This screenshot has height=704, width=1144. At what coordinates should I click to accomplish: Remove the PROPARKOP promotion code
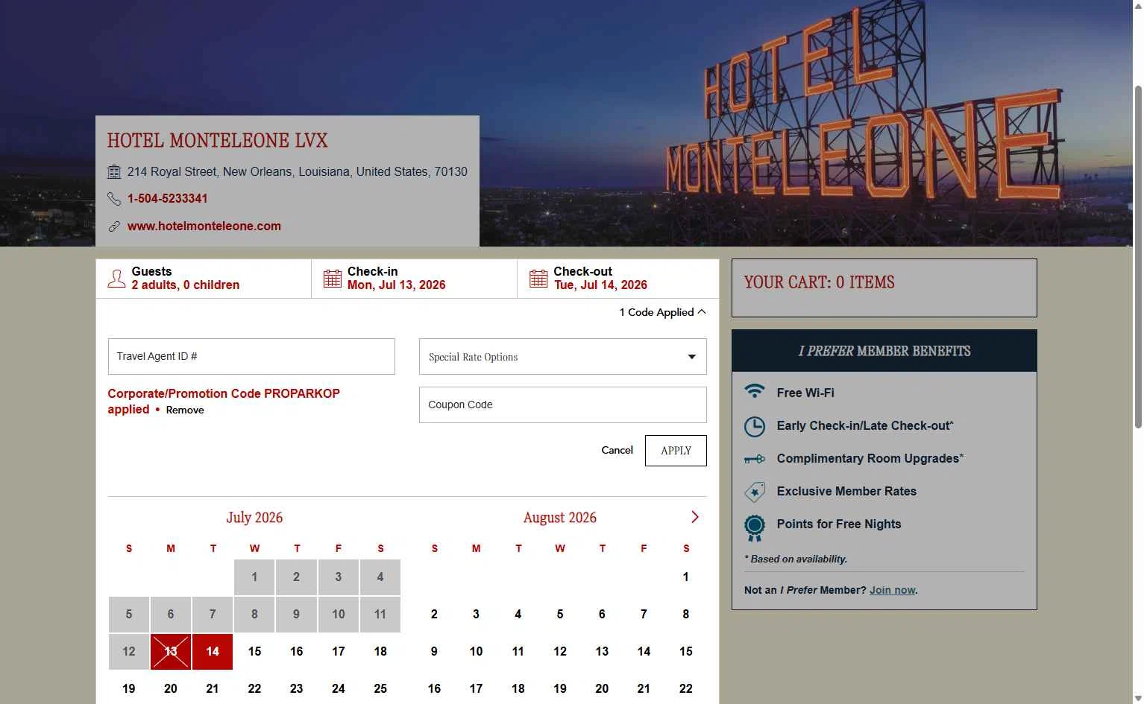(185, 410)
